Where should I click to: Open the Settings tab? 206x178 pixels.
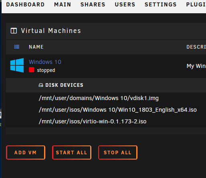pyautogui.click(x=161, y=4)
